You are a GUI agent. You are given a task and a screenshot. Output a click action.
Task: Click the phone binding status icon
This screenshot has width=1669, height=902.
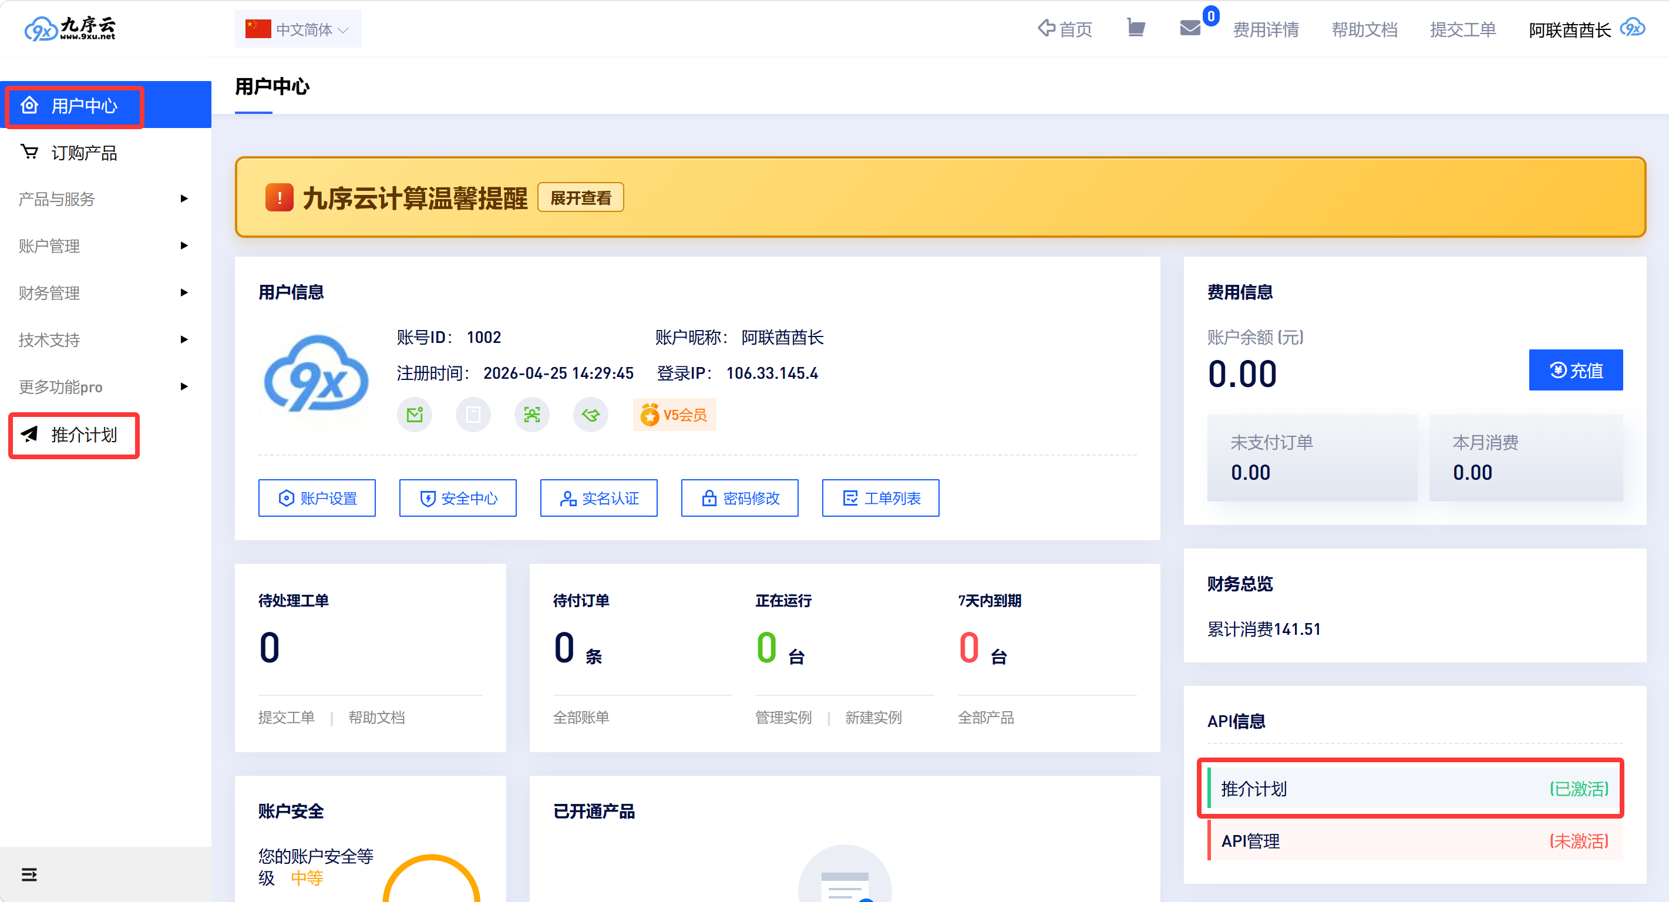[473, 415]
